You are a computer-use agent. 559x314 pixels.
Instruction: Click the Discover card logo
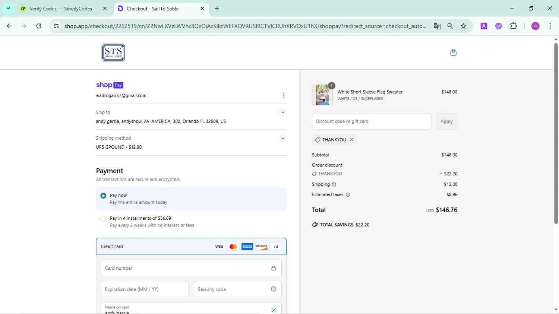pyautogui.click(x=261, y=247)
